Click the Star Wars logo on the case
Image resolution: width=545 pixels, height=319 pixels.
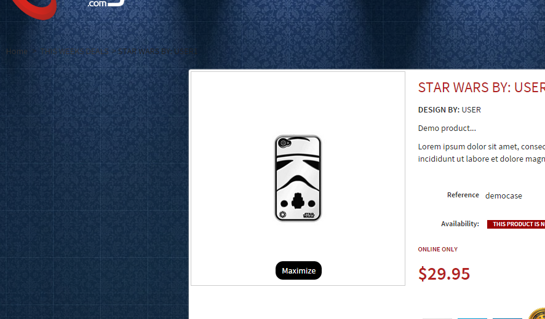(309, 215)
